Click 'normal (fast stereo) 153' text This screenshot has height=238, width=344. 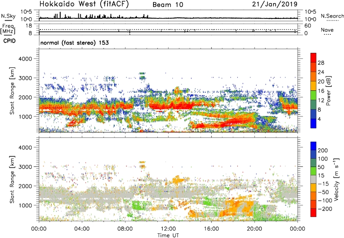pos(74,43)
